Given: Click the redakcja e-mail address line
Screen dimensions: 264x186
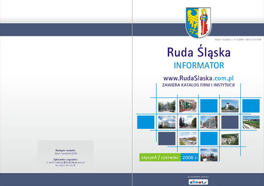Looking at the screenshot, I should coord(66,163).
